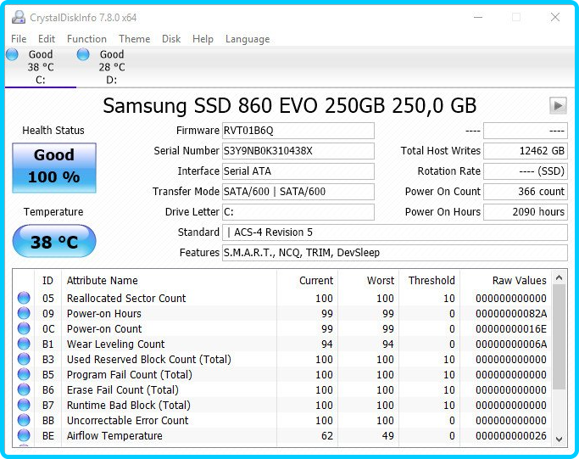579x459 pixels.
Task: Open the Help menu
Action: [x=203, y=39]
